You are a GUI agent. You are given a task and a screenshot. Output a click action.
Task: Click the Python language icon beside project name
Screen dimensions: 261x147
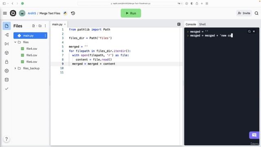click(65, 13)
